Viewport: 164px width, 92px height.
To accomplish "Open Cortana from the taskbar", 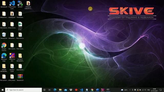I will (44, 90).
